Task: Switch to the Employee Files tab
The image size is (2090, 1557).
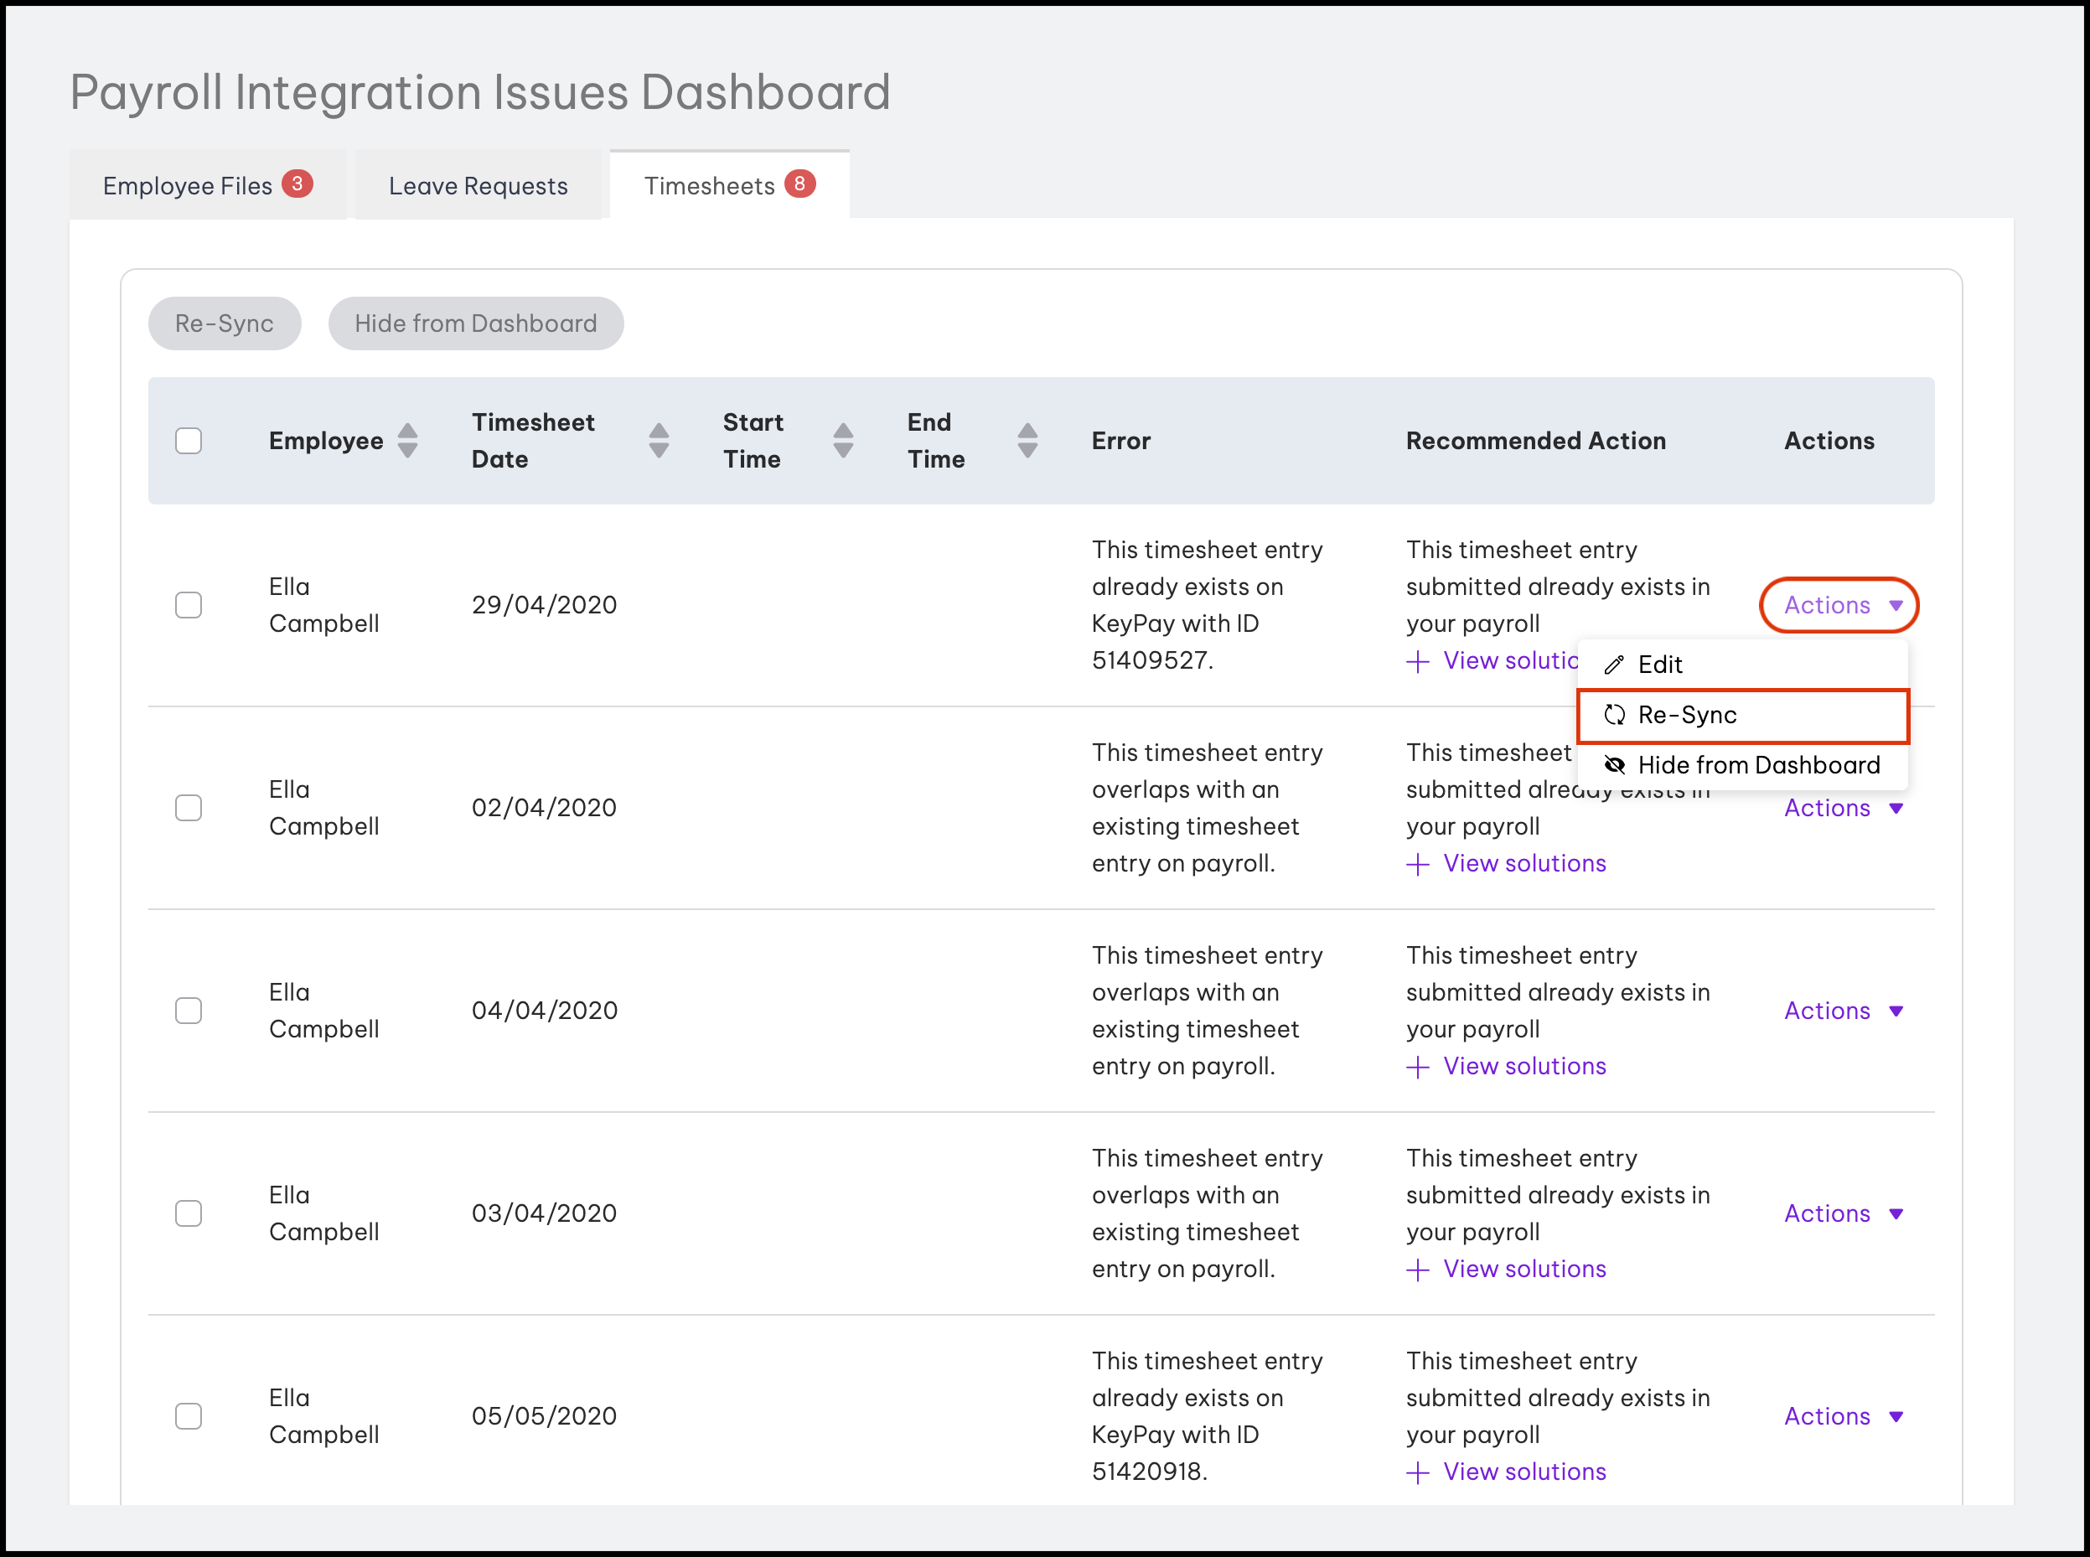Action: (x=207, y=184)
